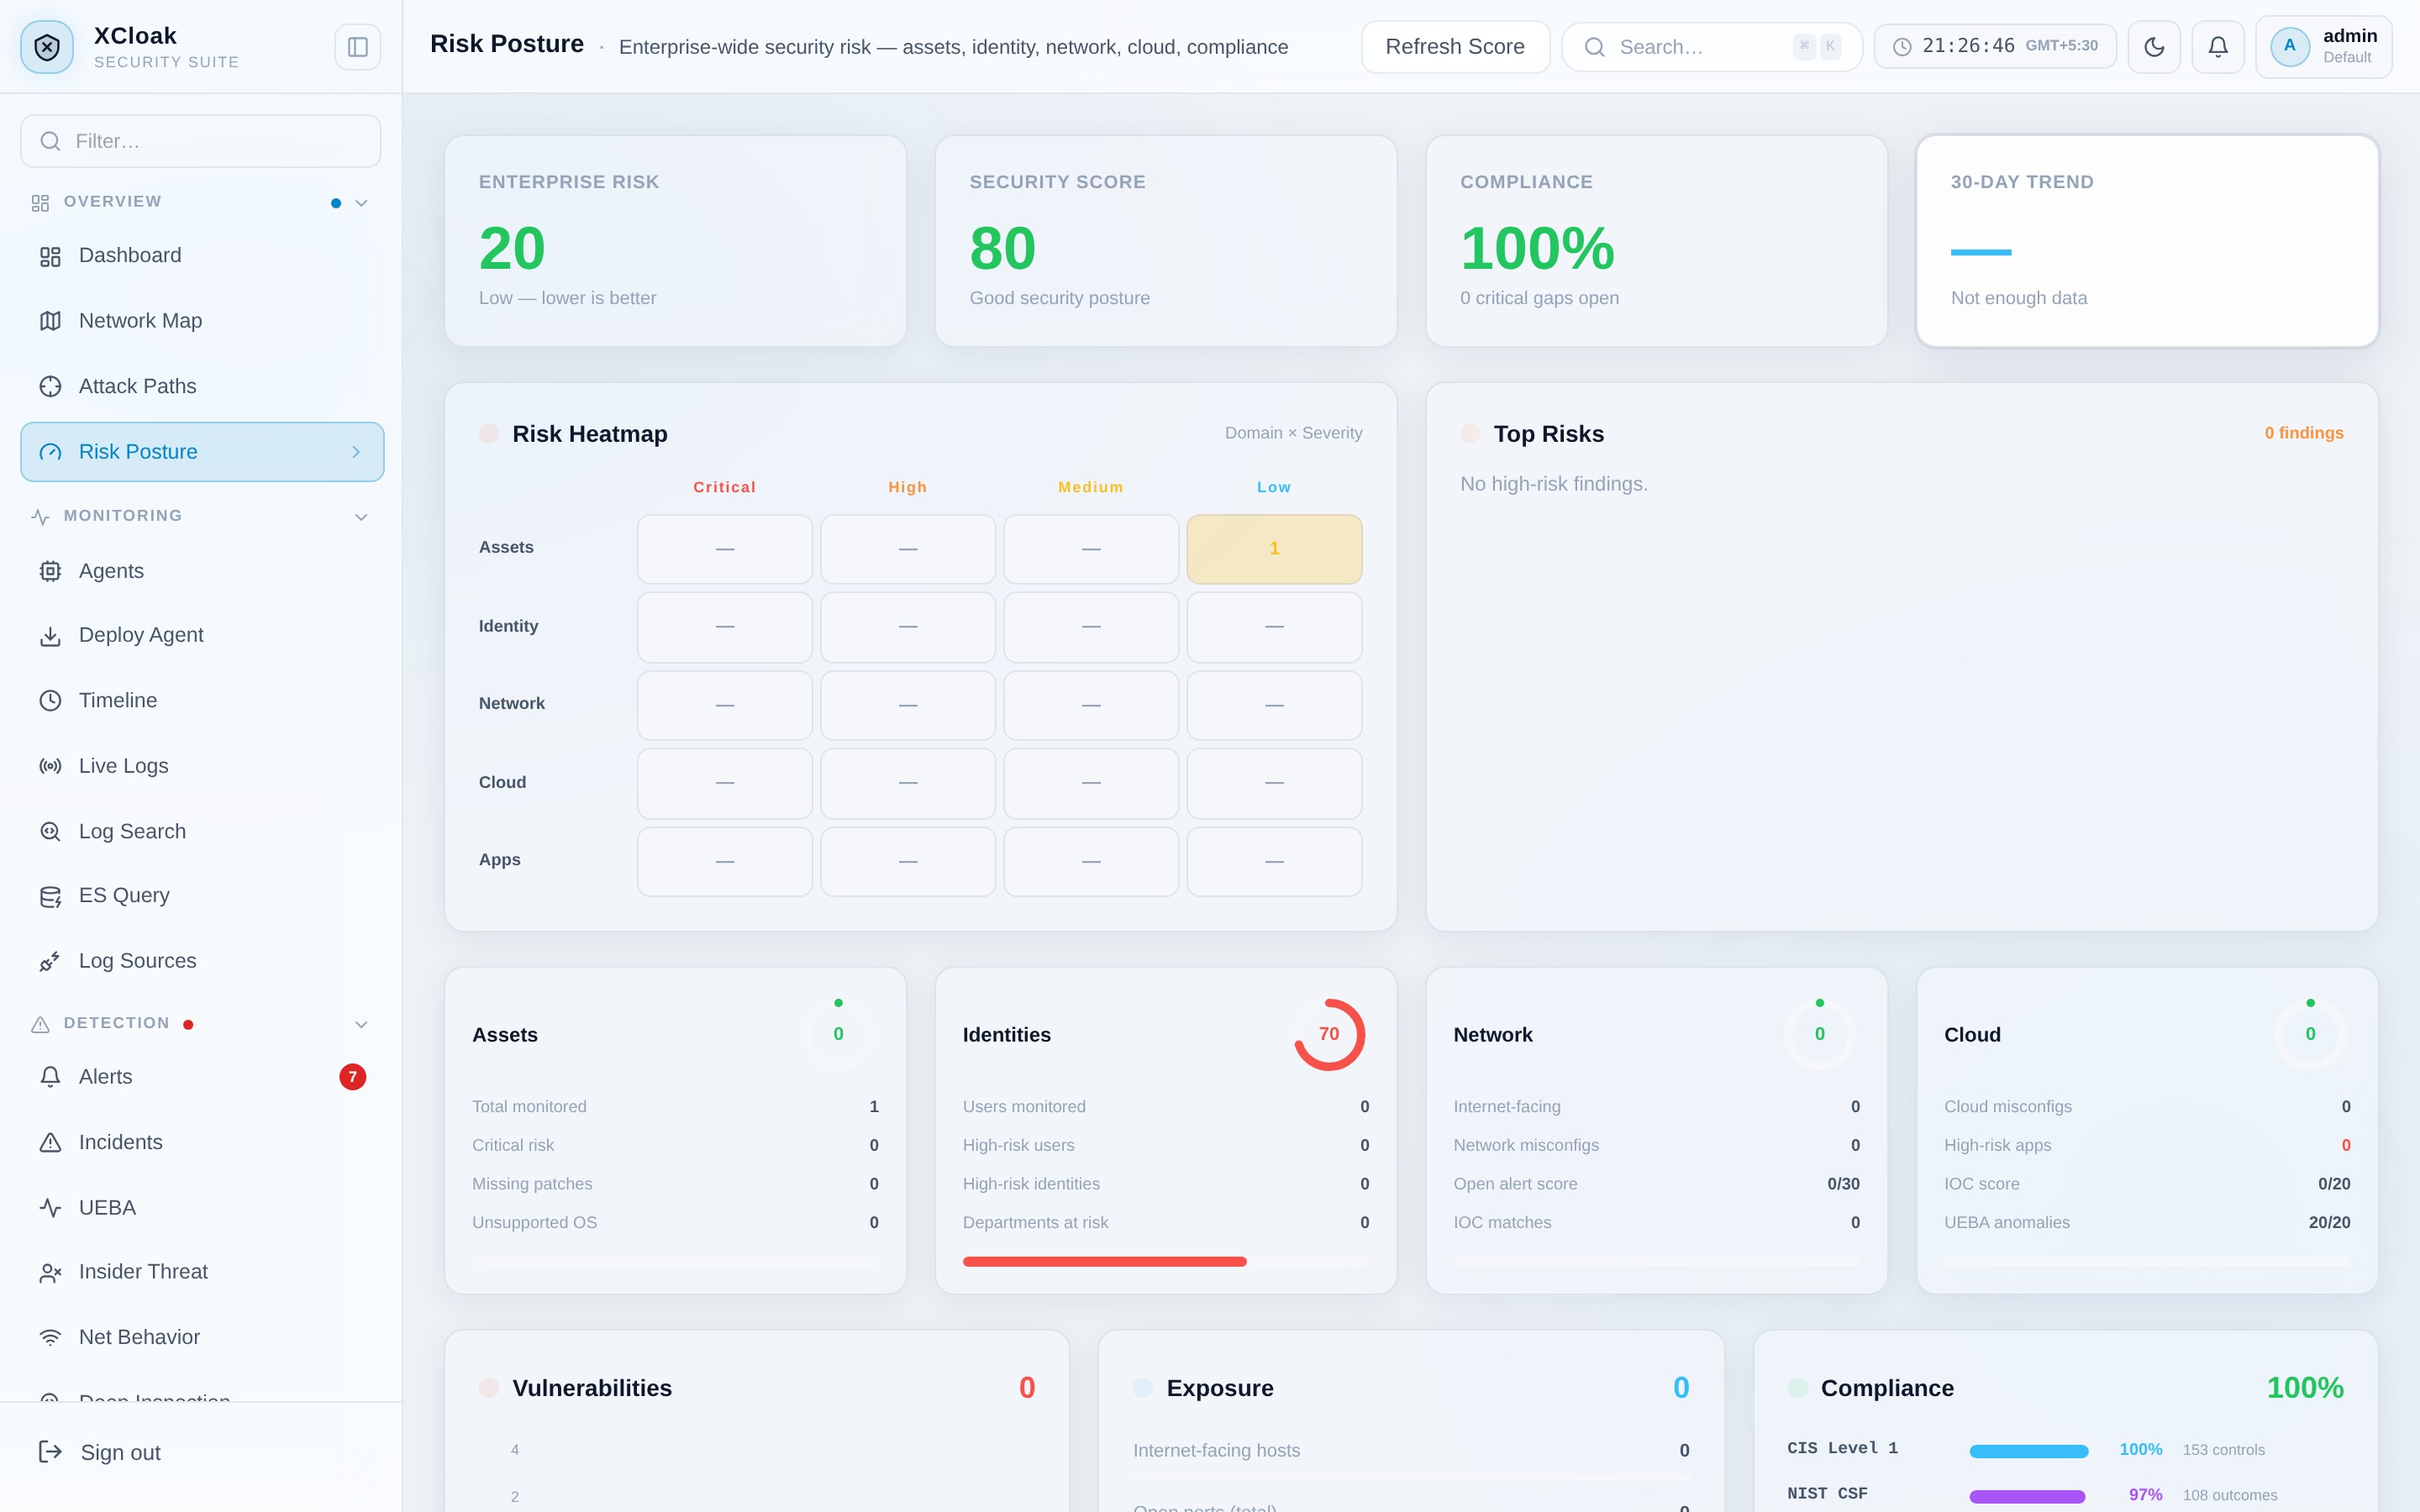Click the red 7 alerts badge
Image resolution: width=2420 pixels, height=1512 pixels.
pos(352,1077)
